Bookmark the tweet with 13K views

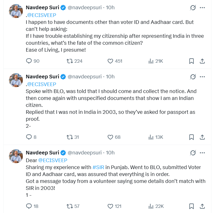(191, 137)
